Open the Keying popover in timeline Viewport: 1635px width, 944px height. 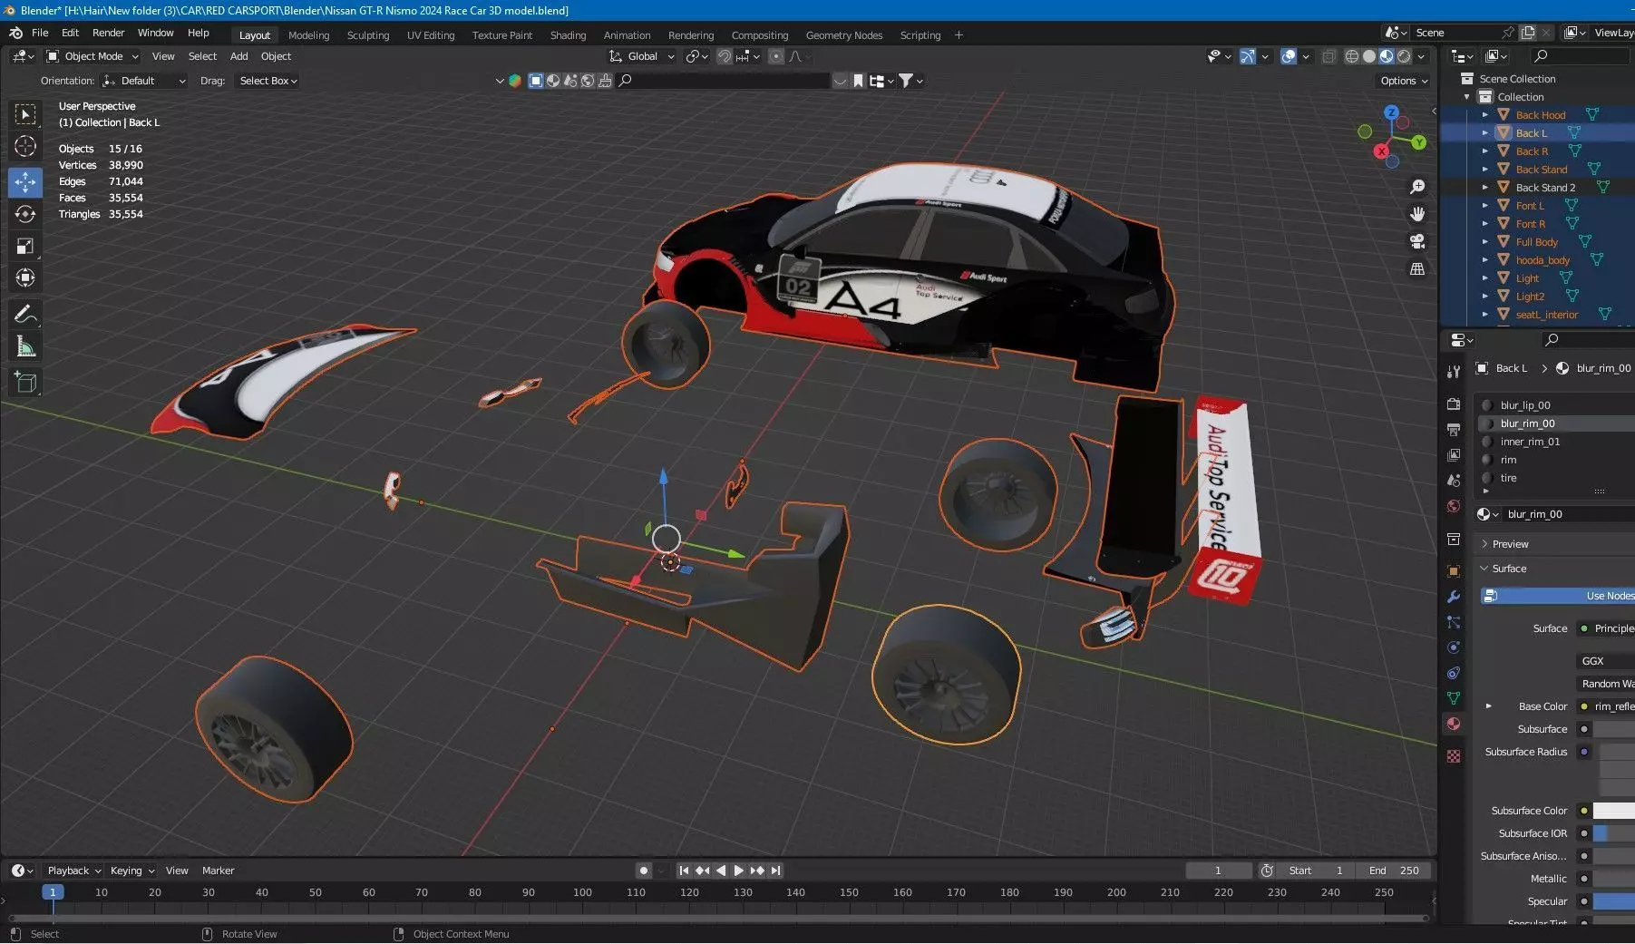pyautogui.click(x=131, y=871)
